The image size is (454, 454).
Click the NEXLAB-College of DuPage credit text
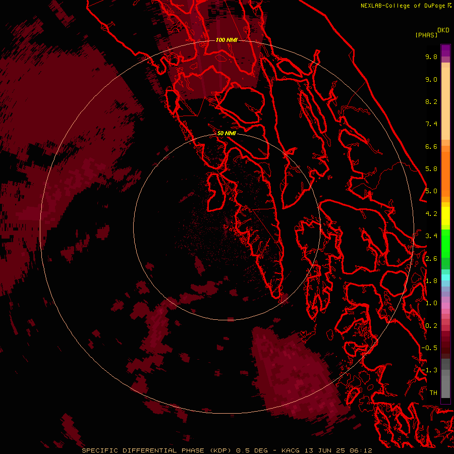(x=404, y=6)
